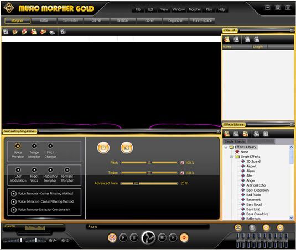
Task: Select the Frequency Morpher option
Action: coord(50,170)
